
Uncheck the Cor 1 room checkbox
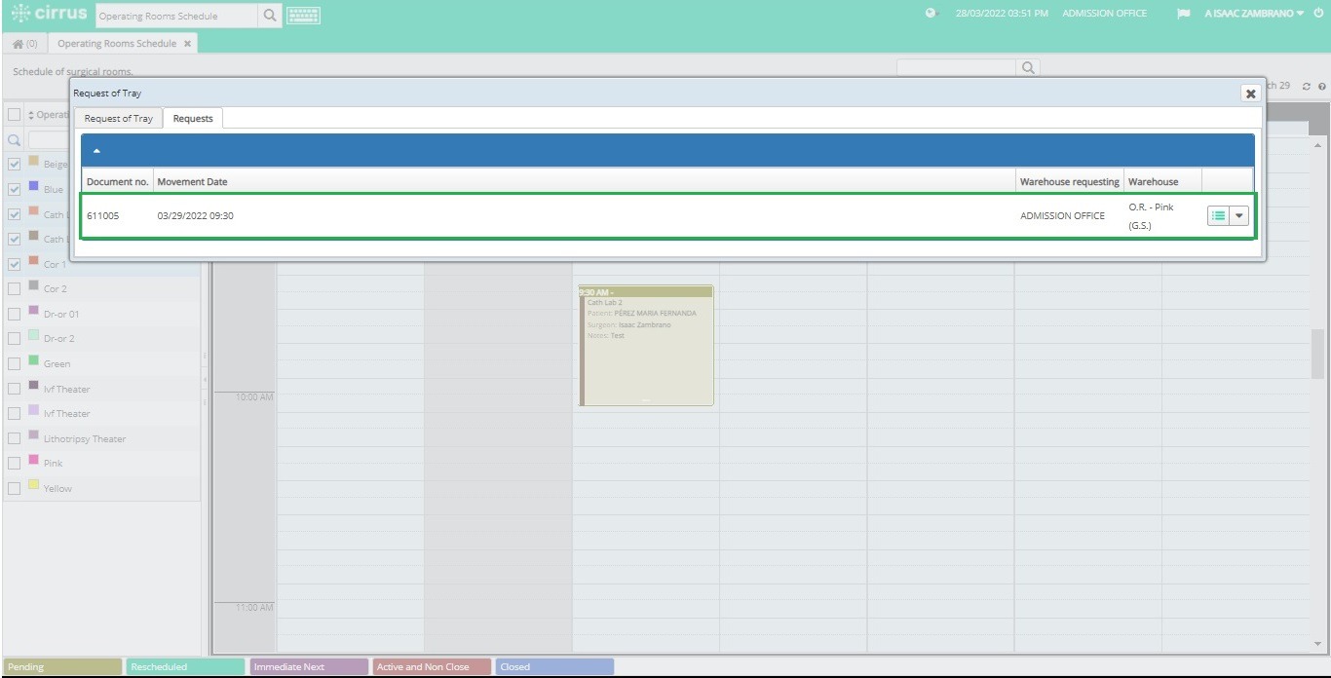(x=15, y=264)
